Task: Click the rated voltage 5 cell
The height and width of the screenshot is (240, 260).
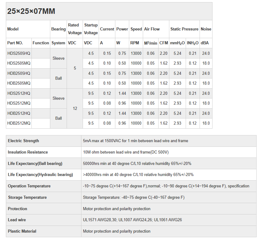Action: point(75,68)
